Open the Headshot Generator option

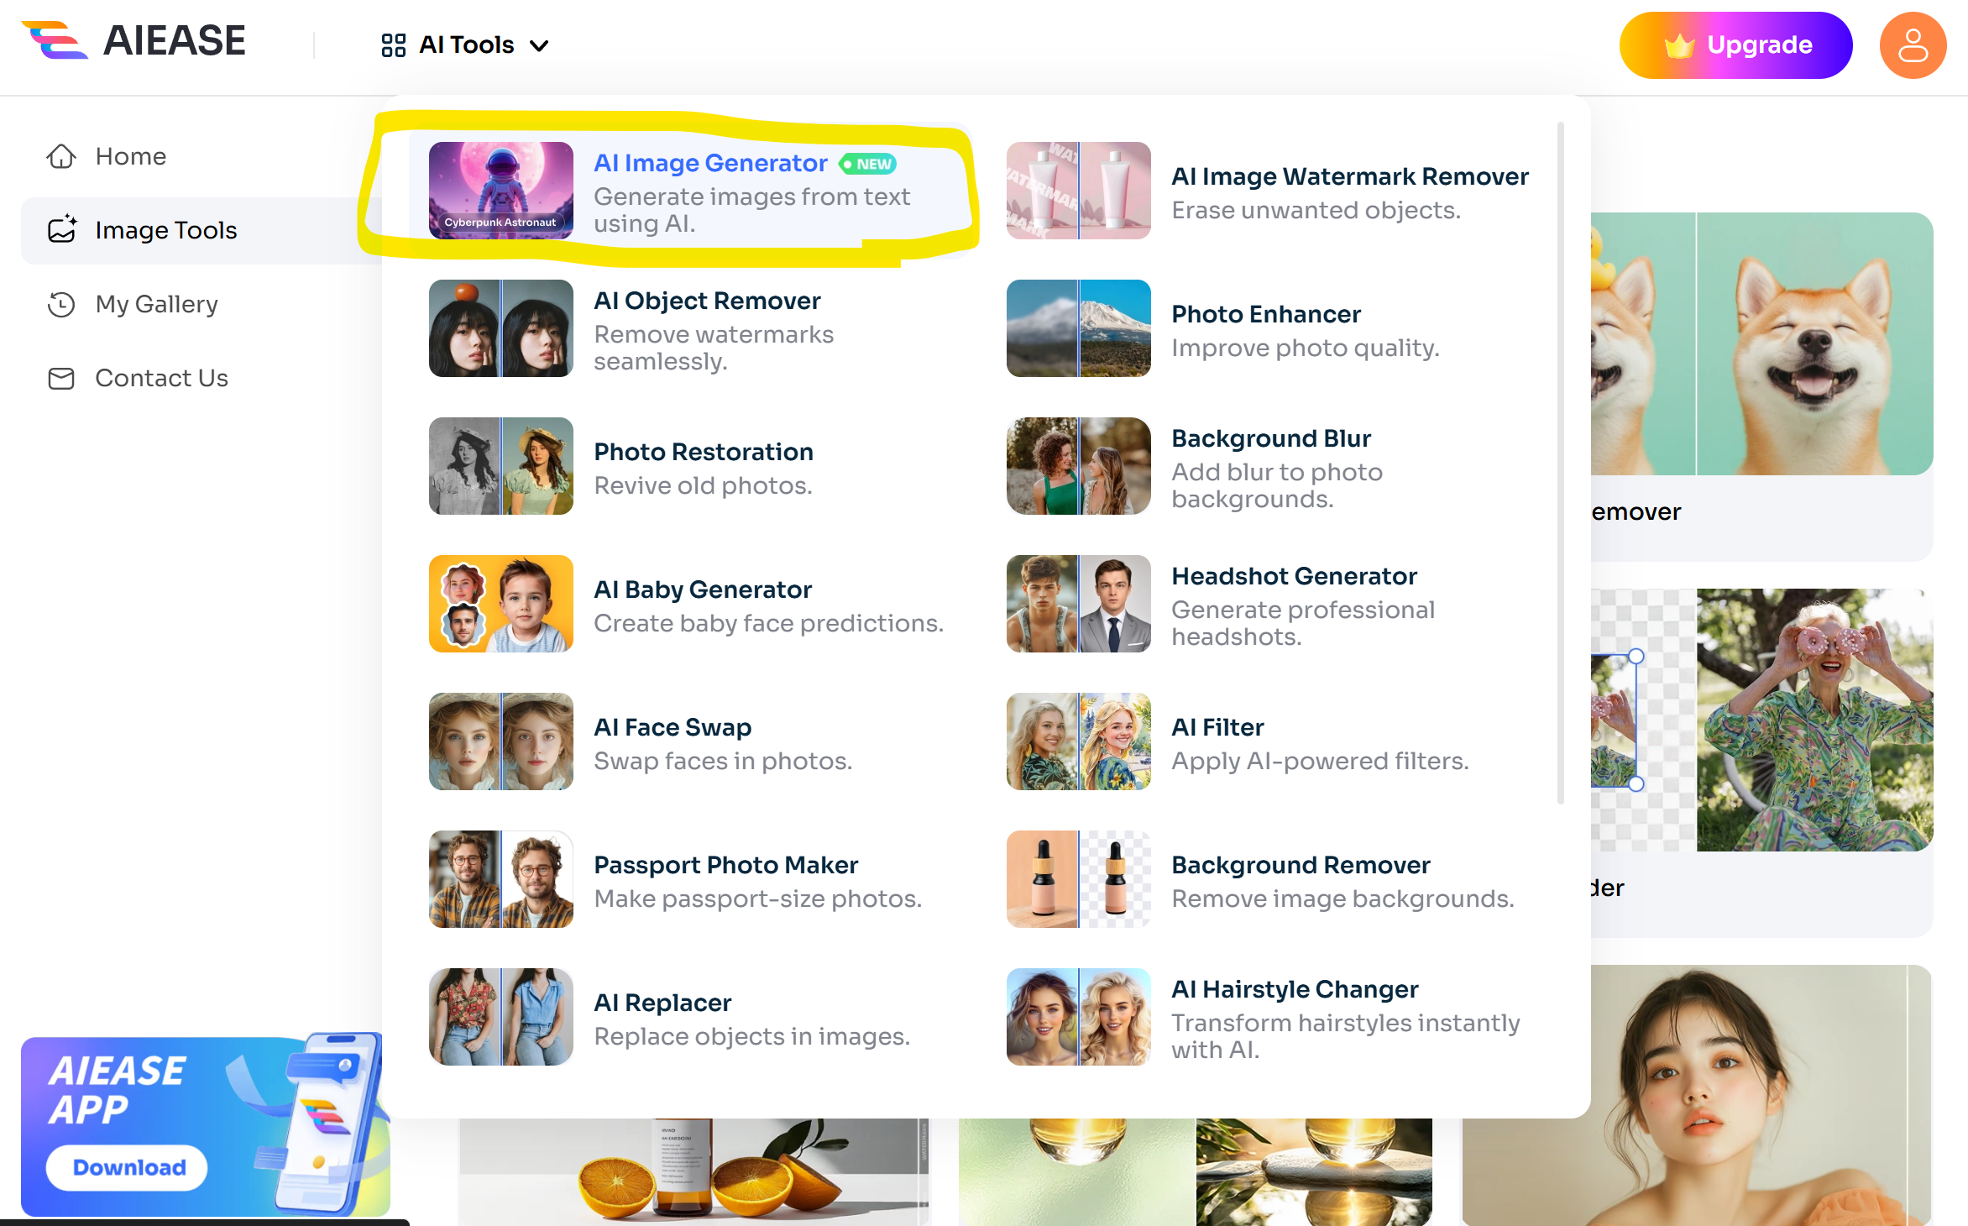(x=1293, y=577)
